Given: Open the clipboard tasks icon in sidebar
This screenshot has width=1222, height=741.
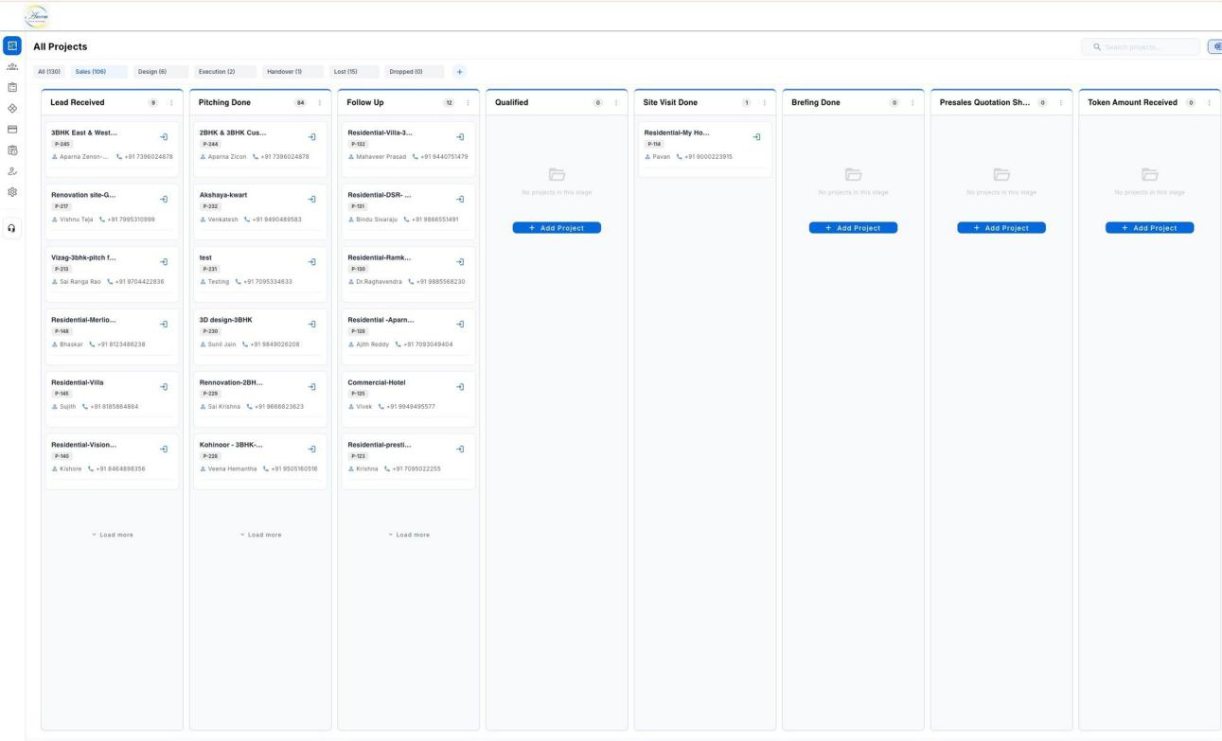Looking at the screenshot, I should click(12, 86).
